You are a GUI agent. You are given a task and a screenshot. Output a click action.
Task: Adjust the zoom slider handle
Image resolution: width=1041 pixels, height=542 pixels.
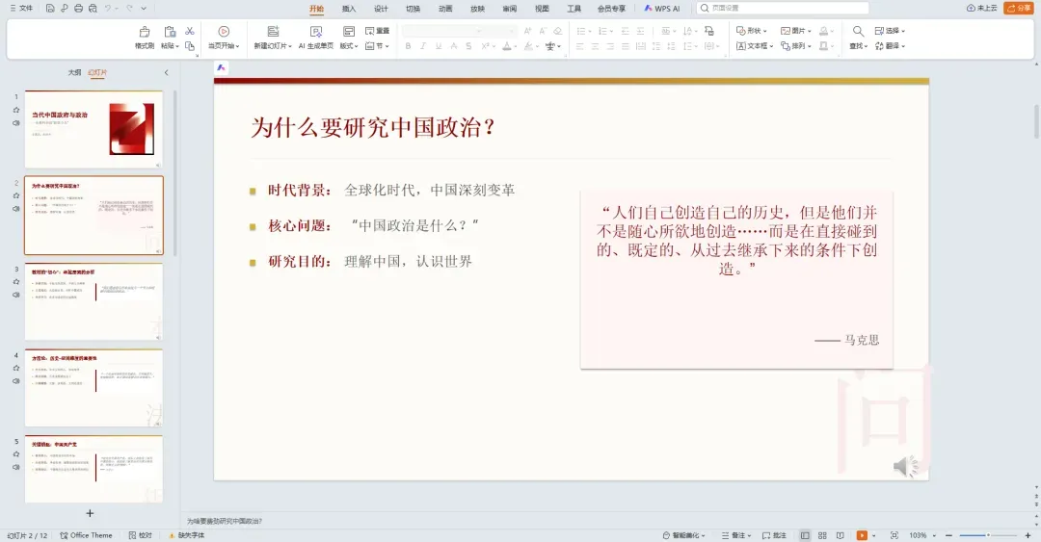point(988,535)
